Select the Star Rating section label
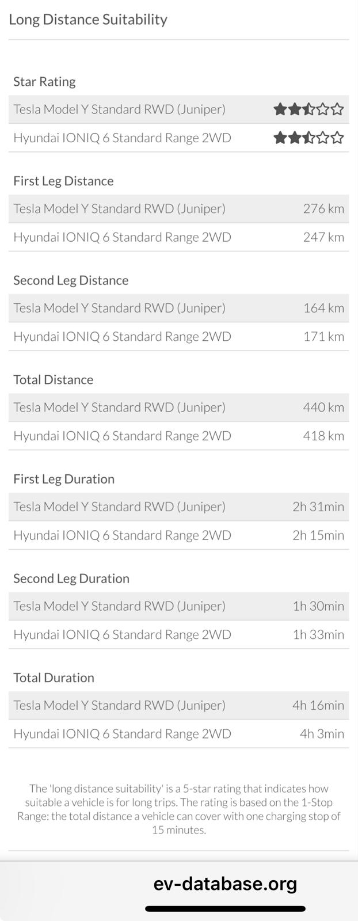358x921 pixels. [44, 82]
